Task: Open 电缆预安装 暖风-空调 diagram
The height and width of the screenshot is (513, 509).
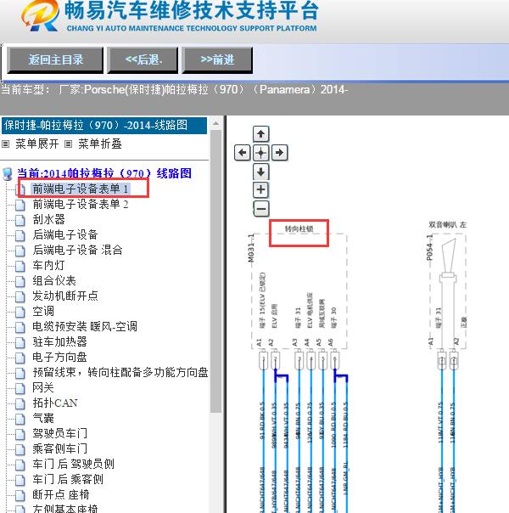Action: click(85, 326)
